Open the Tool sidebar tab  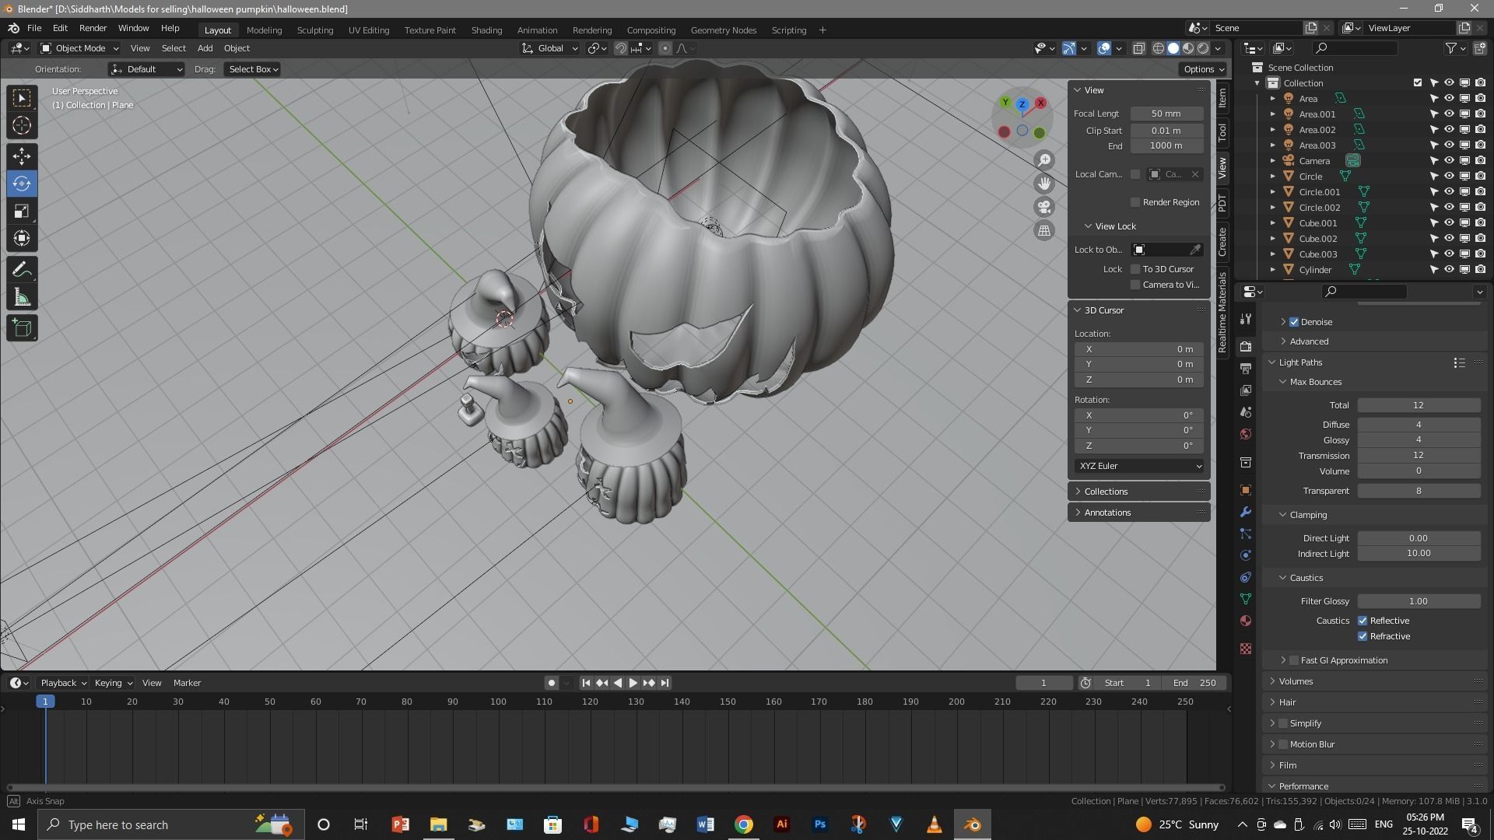click(x=1222, y=132)
